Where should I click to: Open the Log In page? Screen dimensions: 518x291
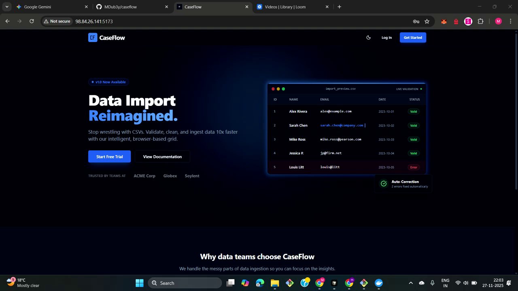(x=386, y=38)
